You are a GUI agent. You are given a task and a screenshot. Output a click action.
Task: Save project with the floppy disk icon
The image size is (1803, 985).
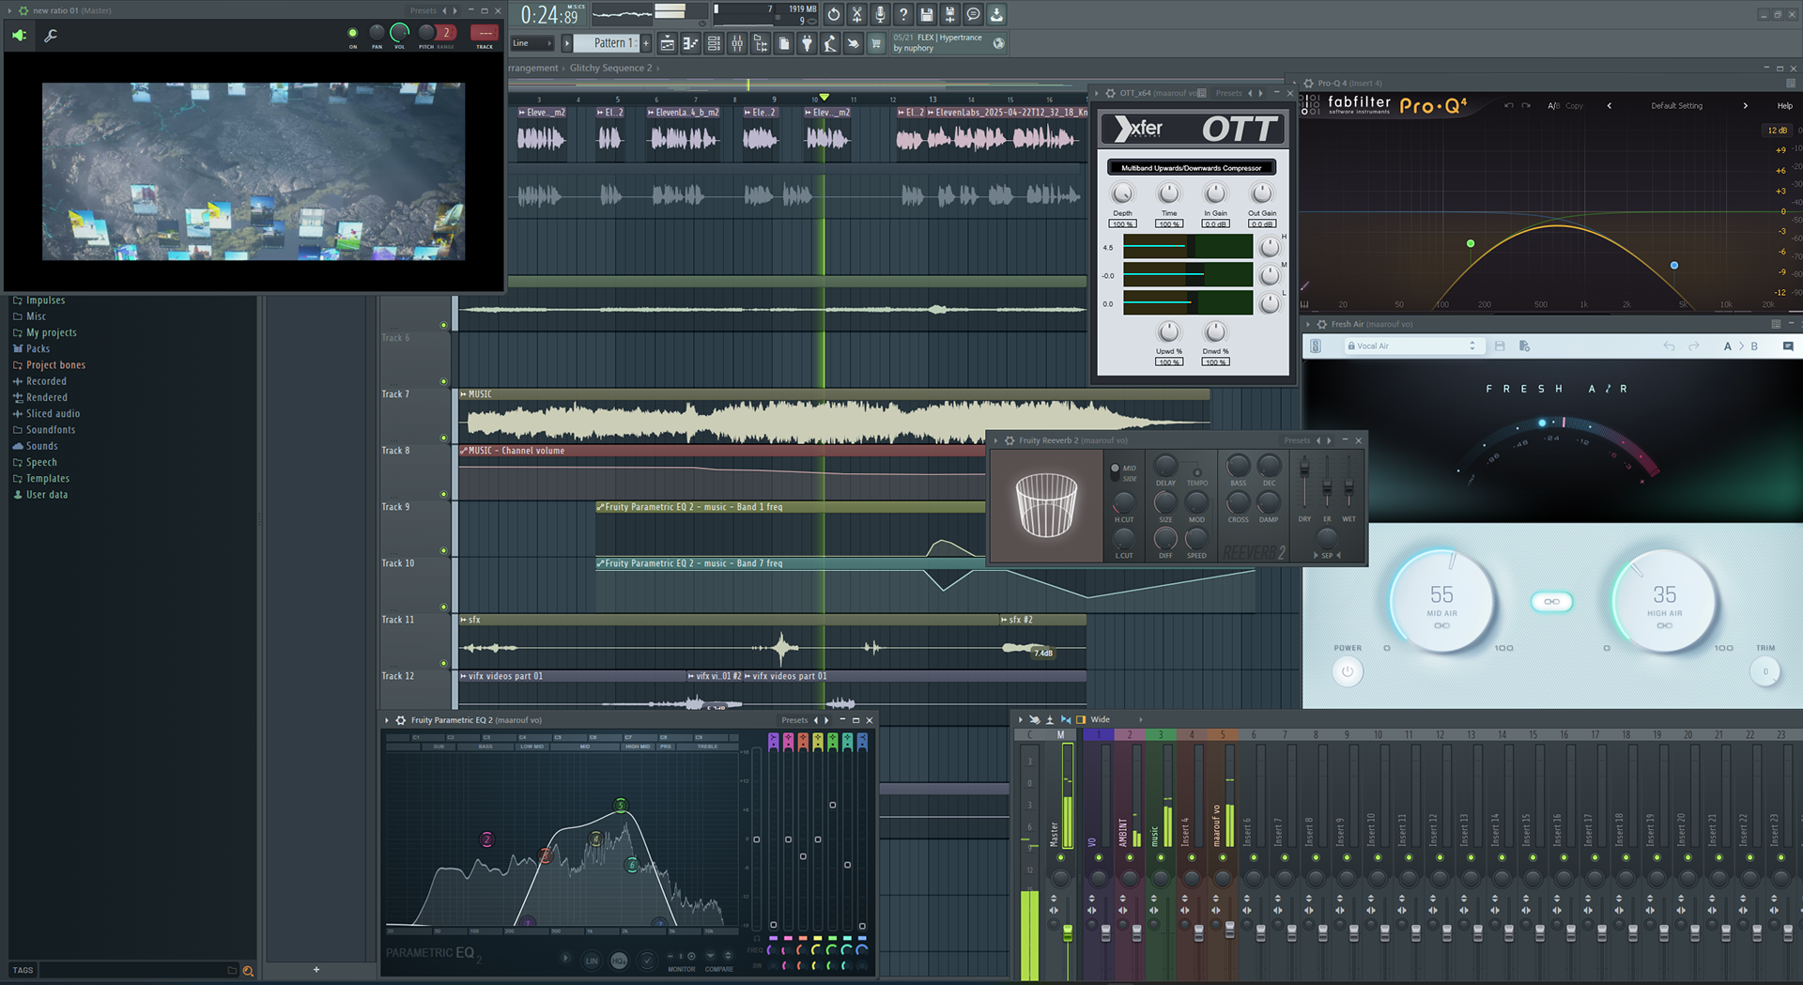pos(927,14)
